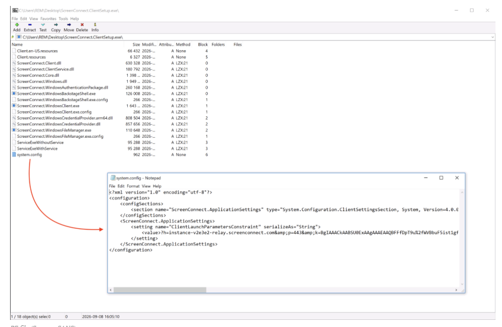The height and width of the screenshot is (327, 502).
Task: Click the Notepad horizontal scroll right arrow
Action: point(456,290)
